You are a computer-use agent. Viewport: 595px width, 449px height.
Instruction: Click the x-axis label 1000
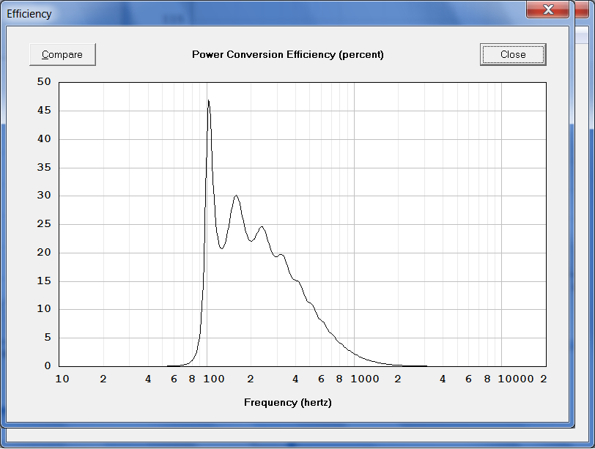coord(365,379)
